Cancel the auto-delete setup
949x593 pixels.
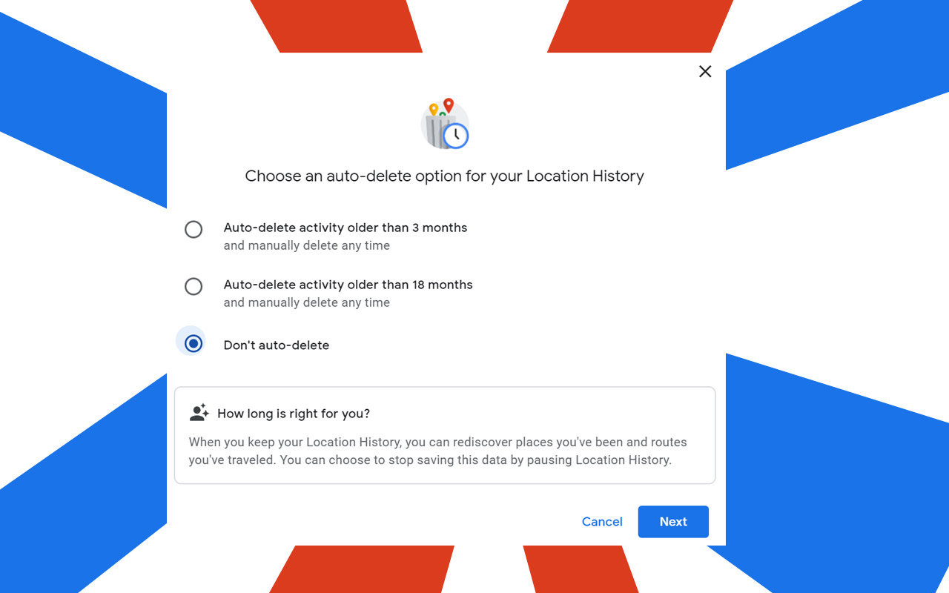[x=602, y=522]
